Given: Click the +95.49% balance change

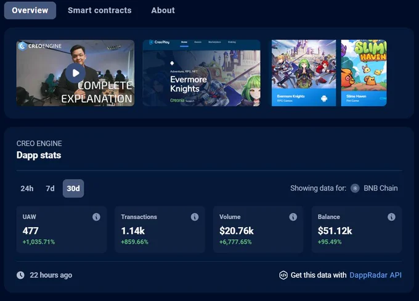Looking at the screenshot, I should 330,242.
